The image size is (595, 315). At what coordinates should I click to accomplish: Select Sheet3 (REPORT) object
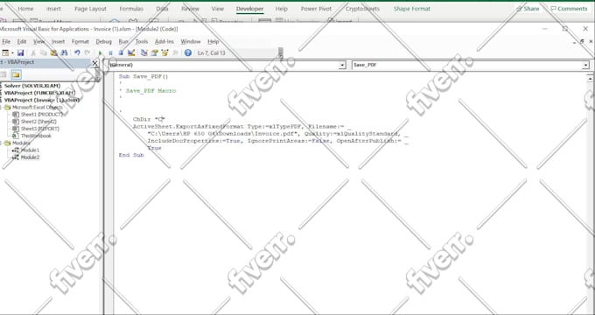40,129
